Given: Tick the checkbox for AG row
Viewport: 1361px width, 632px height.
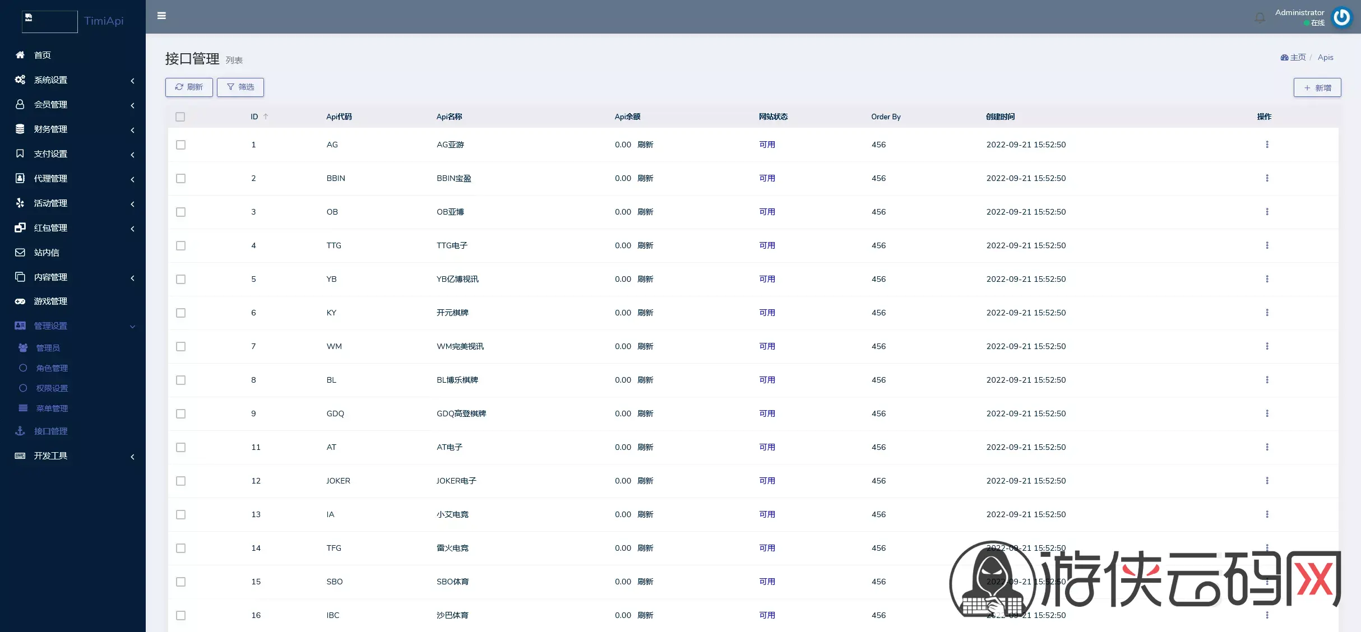Looking at the screenshot, I should point(180,145).
